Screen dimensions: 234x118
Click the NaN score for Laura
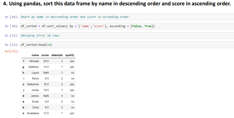(x=46, y=73)
